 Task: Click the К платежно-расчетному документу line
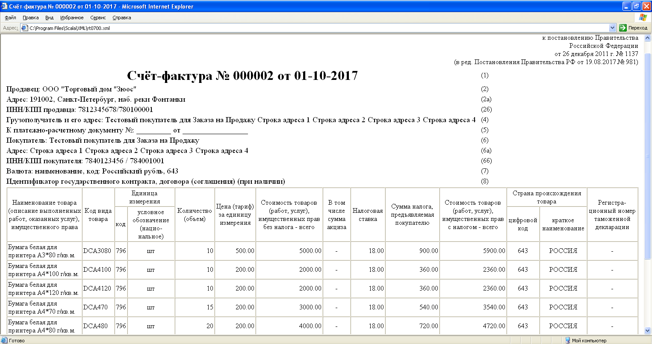pyautogui.click(x=127, y=130)
